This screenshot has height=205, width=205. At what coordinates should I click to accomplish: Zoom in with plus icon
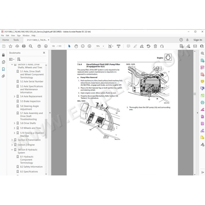89,46
